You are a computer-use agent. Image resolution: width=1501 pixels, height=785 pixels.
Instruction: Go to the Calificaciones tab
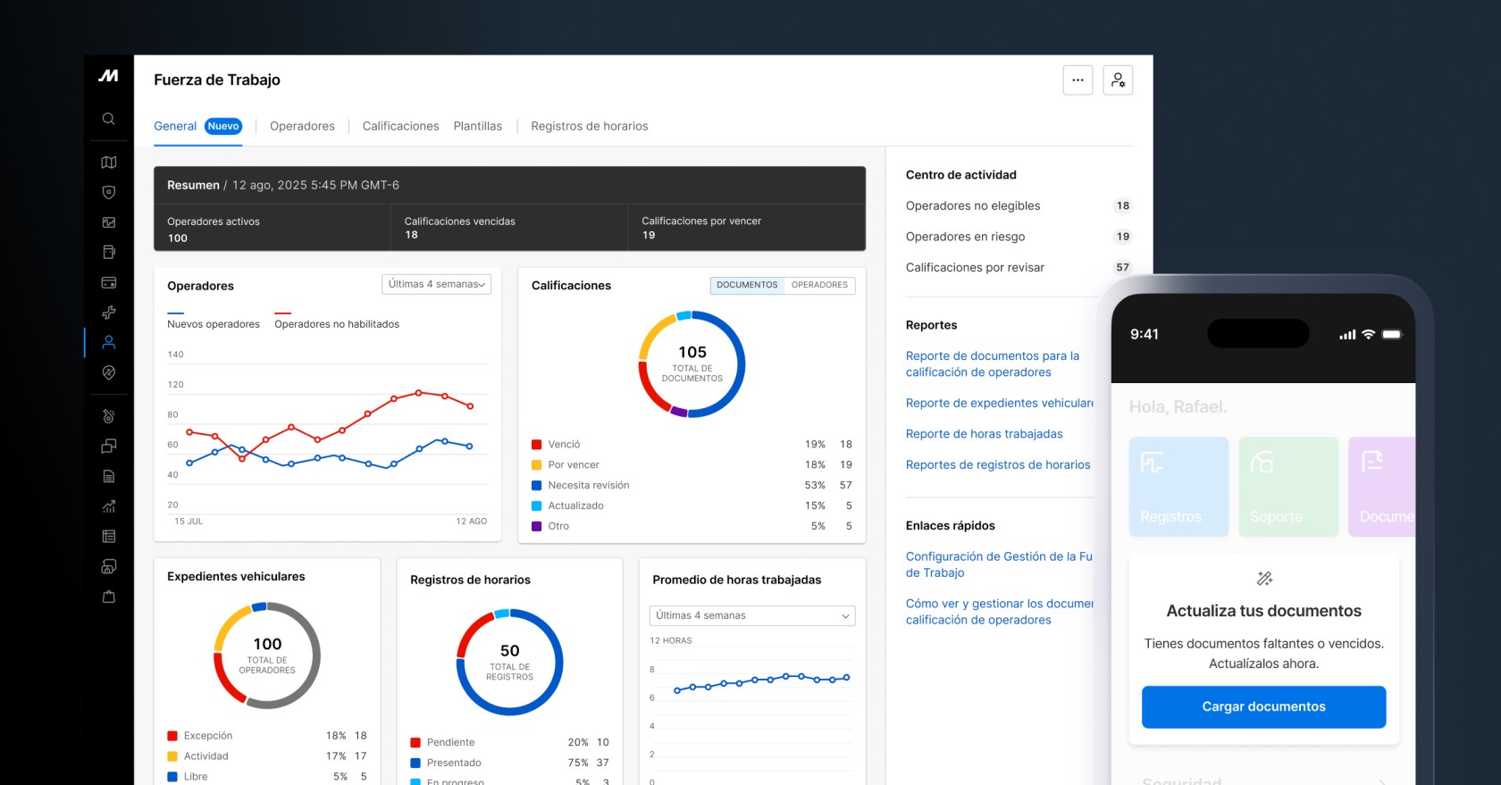point(400,126)
